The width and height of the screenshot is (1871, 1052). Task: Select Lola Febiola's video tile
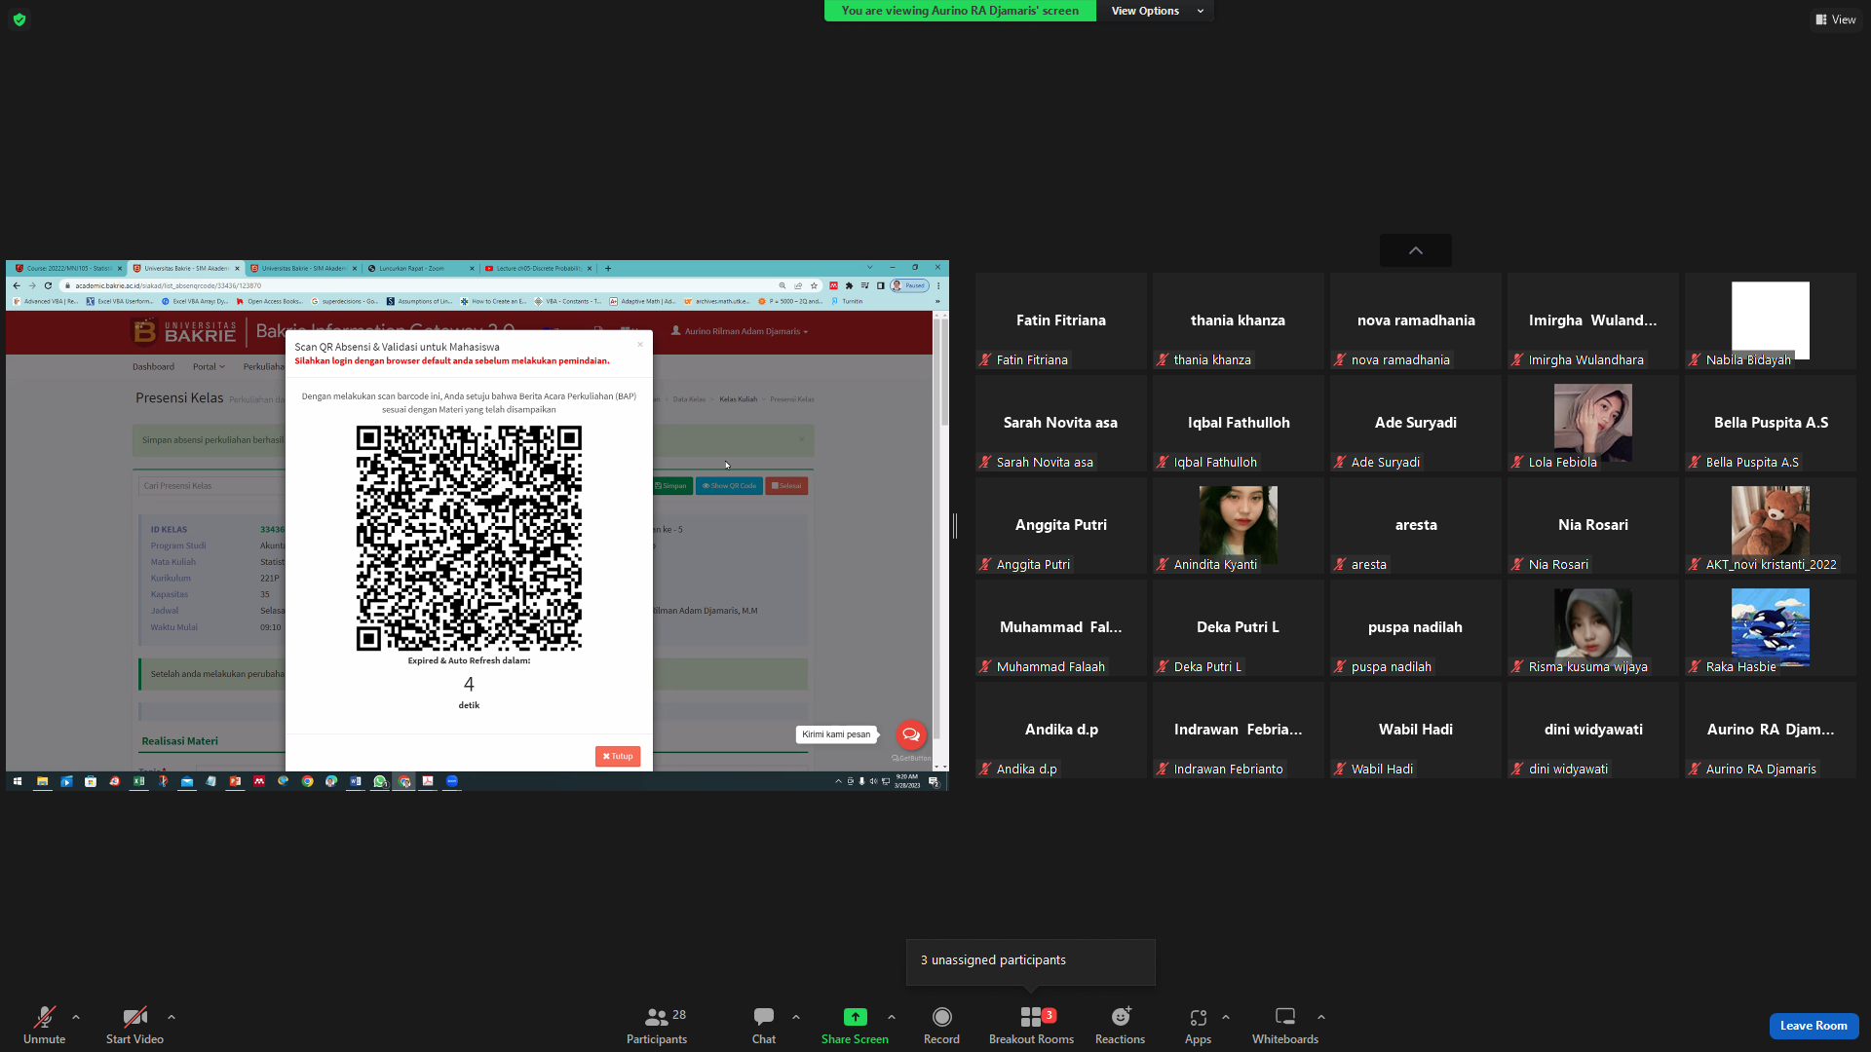[1592, 424]
